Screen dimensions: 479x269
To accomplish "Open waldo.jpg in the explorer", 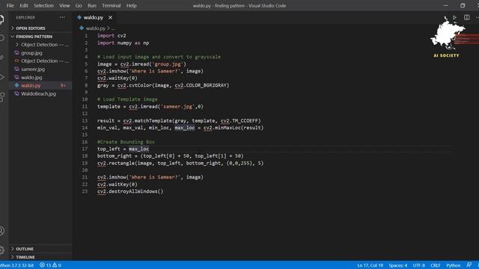I will pyautogui.click(x=31, y=78).
